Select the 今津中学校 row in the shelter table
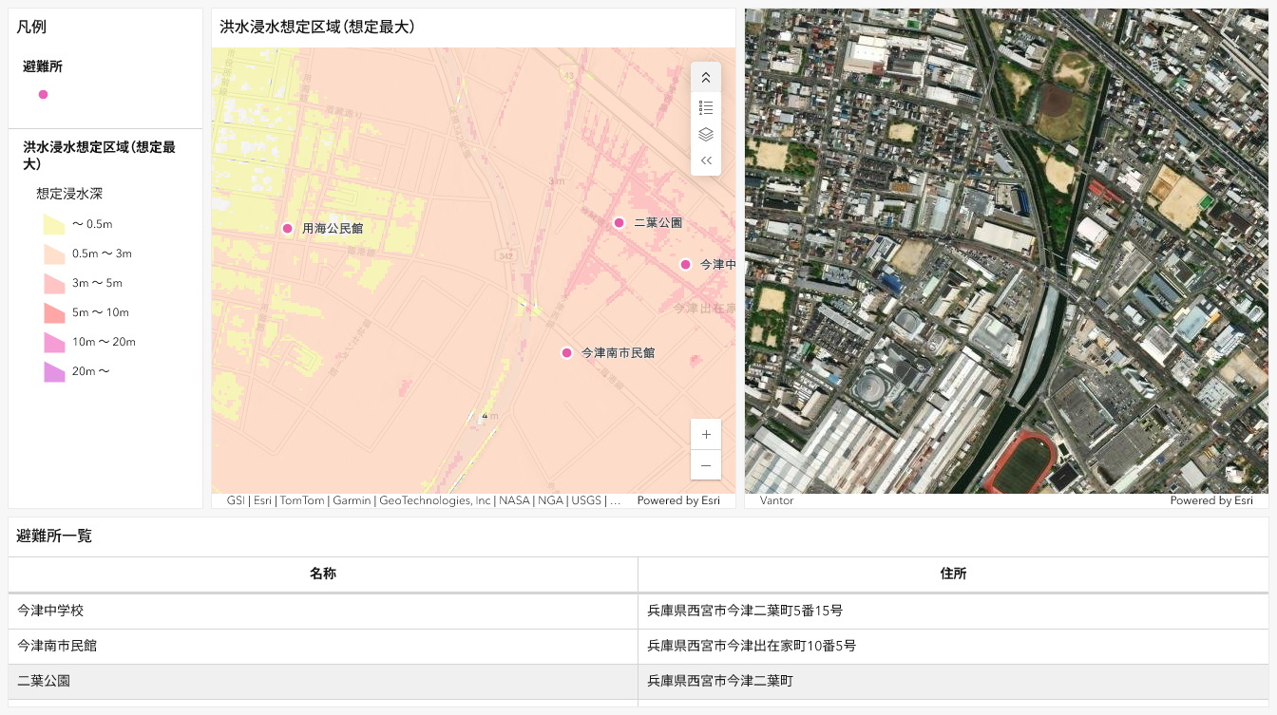 [323, 610]
